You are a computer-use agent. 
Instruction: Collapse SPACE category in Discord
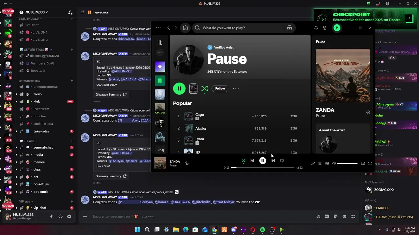click(29, 141)
